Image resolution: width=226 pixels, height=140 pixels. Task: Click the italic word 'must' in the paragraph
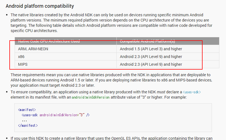pos(161,92)
